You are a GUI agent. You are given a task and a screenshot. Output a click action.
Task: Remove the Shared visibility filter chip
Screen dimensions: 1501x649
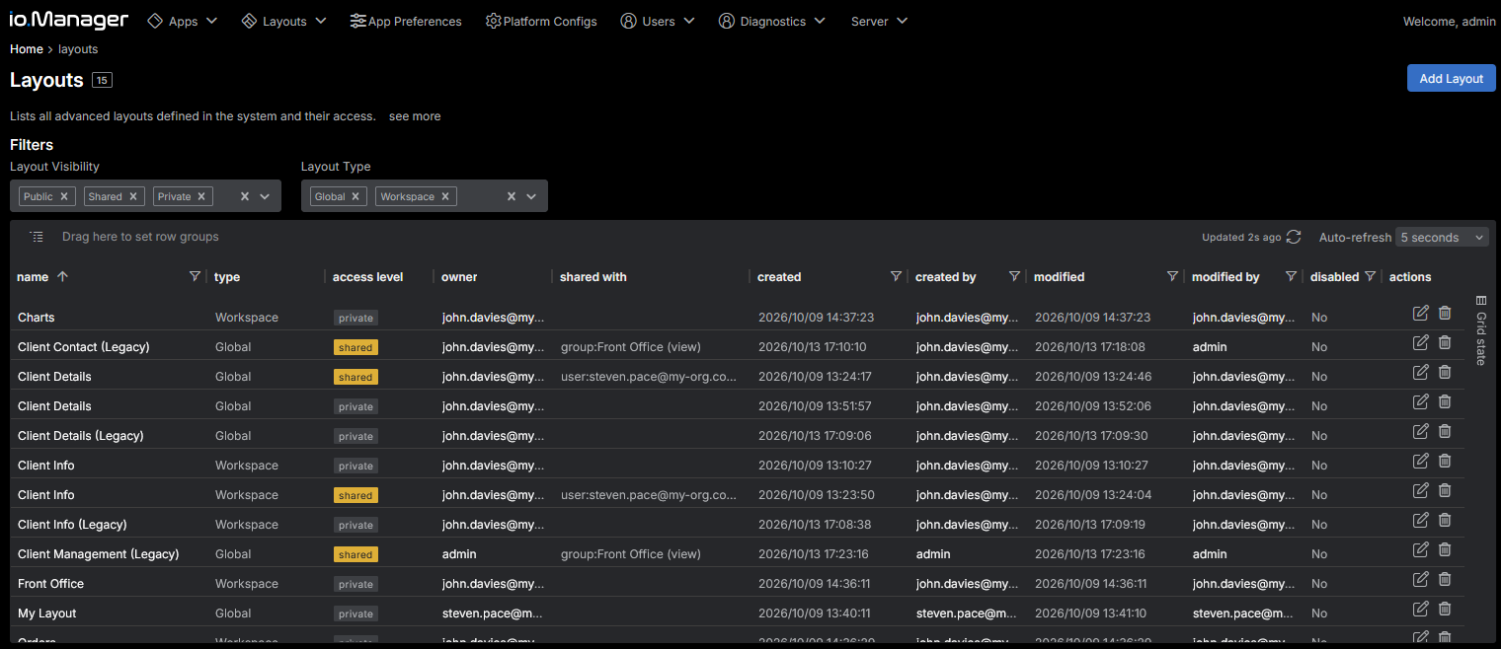coord(133,196)
